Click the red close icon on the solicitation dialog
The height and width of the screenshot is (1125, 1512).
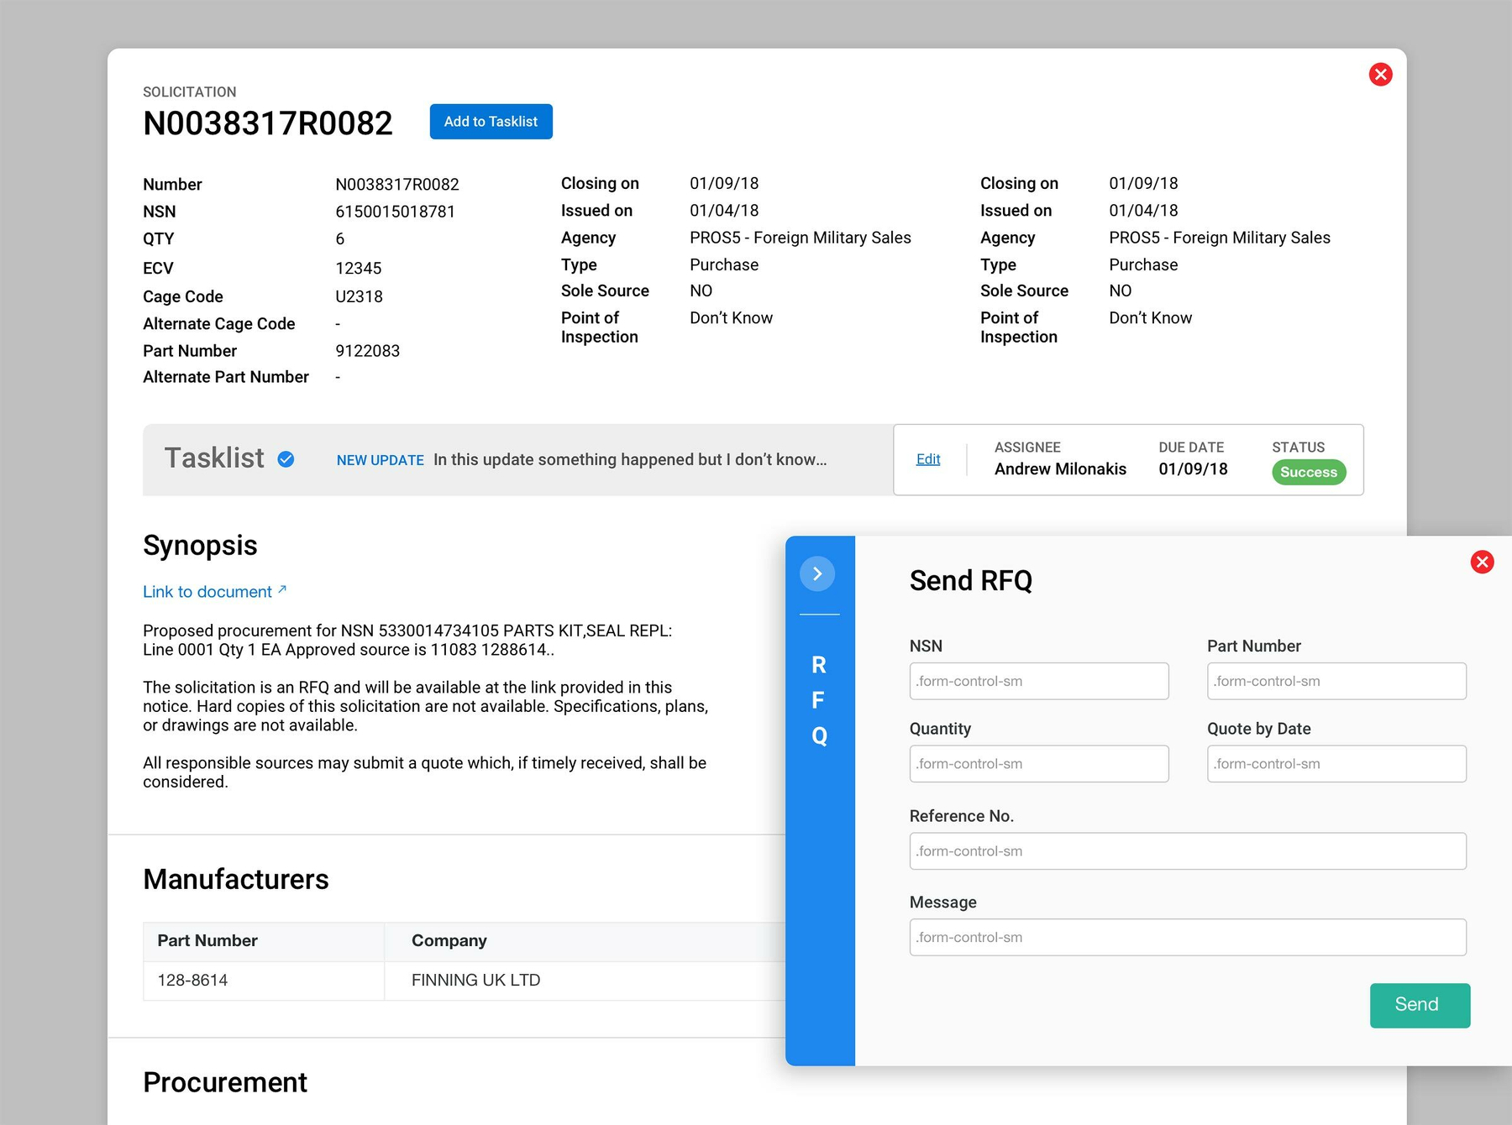point(1381,75)
